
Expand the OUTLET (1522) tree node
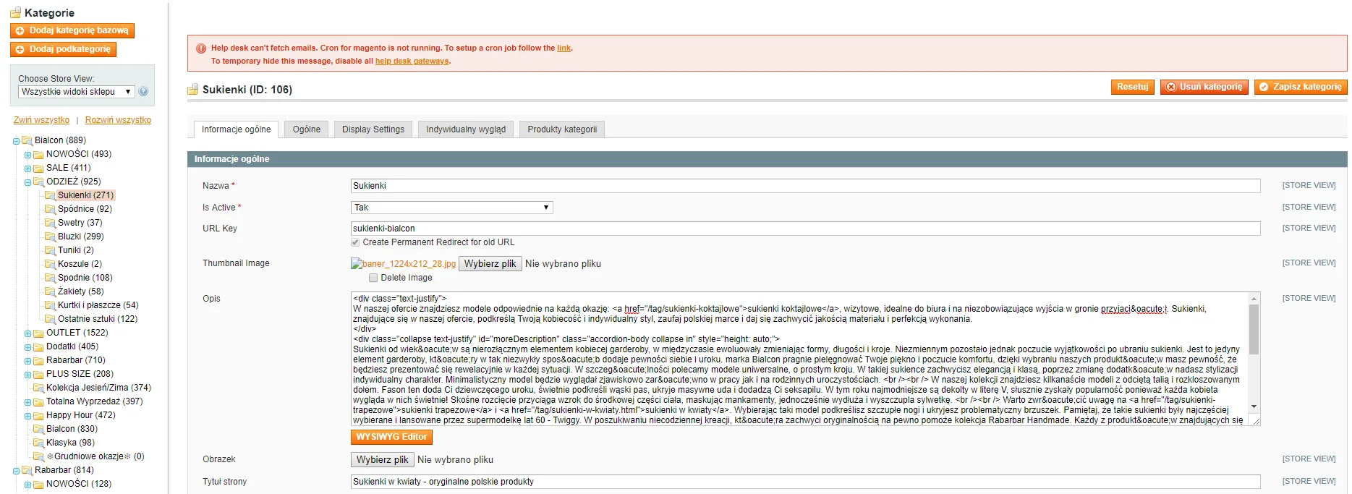[x=27, y=333]
